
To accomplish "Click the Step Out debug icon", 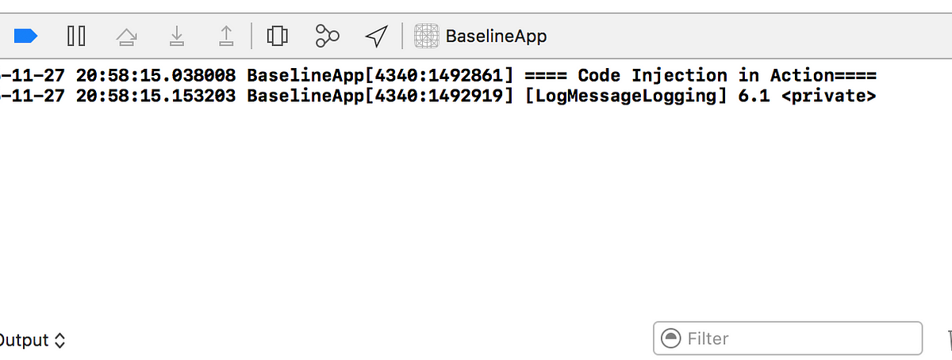I will coord(226,36).
